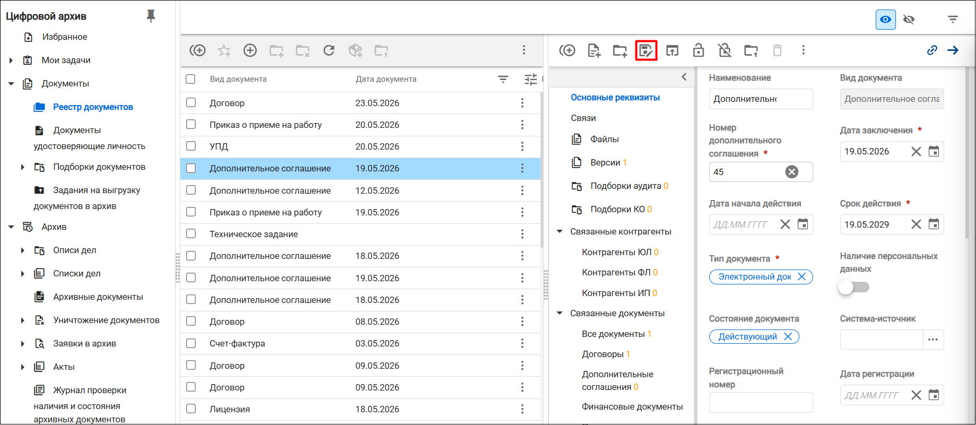The image size is (976, 425).
Task: Open the filter icon in top-right corner
Action: tap(953, 20)
